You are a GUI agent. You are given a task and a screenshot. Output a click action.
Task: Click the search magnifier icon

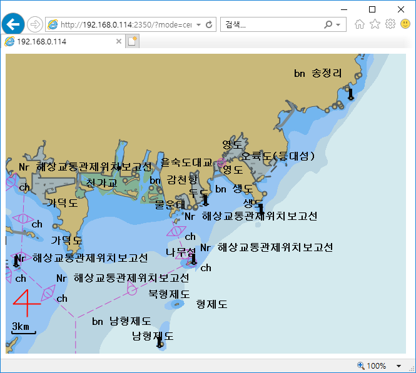tap(328, 25)
